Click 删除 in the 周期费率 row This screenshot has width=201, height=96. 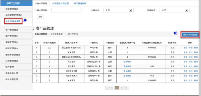pyautogui.click(x=196, y=66)
